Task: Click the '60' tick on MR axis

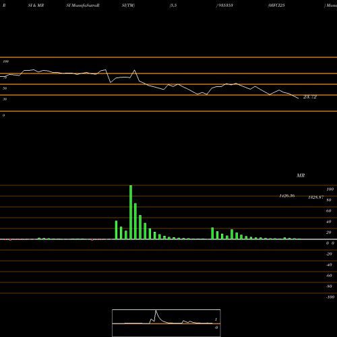Action: click(x=329, y=211)
